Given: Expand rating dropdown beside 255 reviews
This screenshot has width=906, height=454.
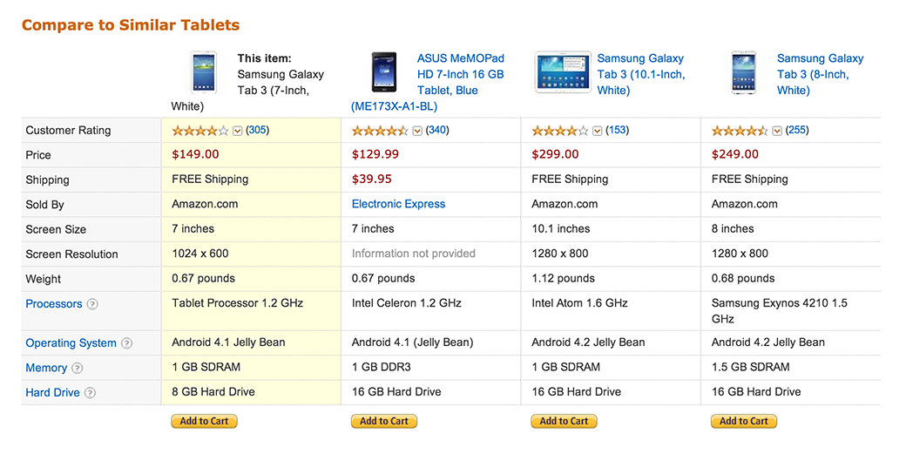Looking at the screenshot, I should (777, 131).
